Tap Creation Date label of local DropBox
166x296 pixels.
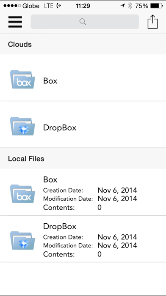(63, 237)
